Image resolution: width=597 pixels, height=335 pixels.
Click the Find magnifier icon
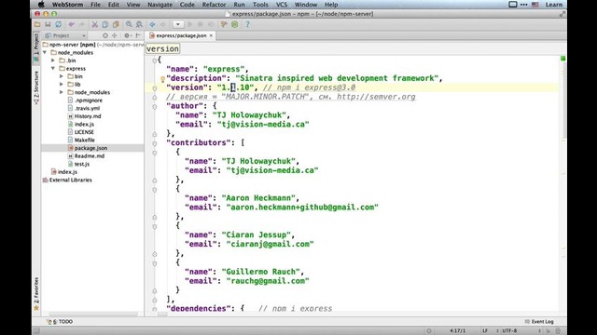click(x=129, y=24)
